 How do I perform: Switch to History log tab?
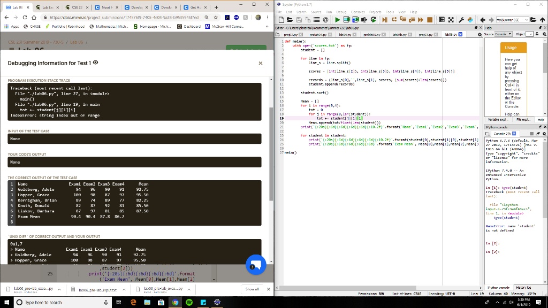coord(523,287)
